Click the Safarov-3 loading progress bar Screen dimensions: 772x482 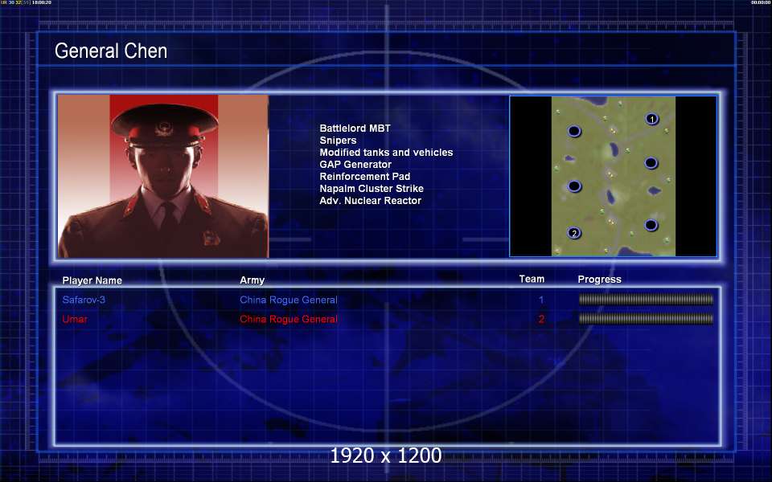point(646,300)
